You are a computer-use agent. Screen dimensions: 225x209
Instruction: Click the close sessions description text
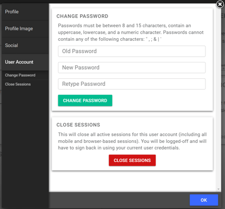pos(132,141)
